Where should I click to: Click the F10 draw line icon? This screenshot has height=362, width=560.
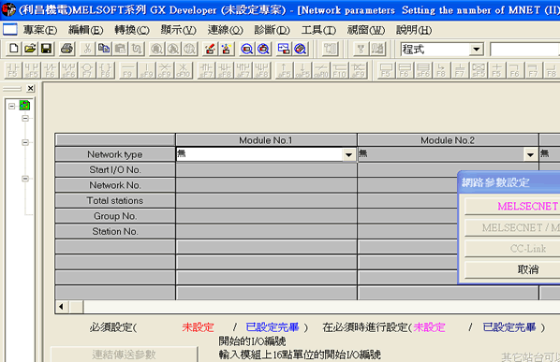(340, 70)
